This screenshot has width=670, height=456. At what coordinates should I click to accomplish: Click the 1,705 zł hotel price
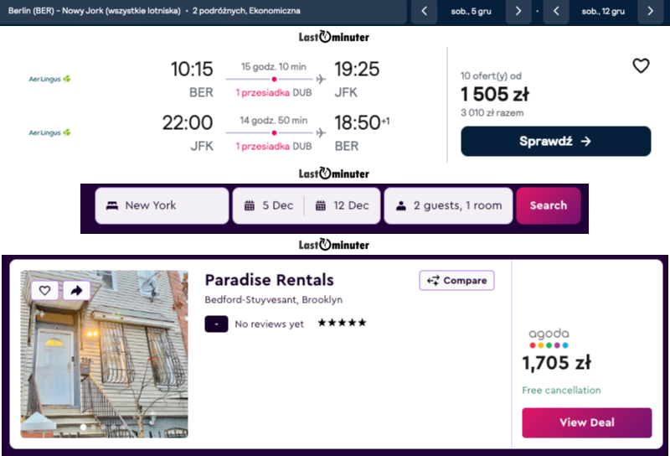point(557,363)
